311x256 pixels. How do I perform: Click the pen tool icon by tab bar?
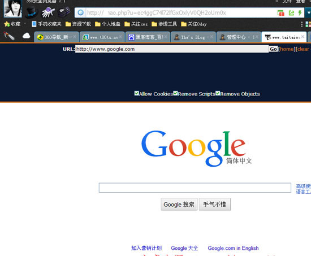pyautogui.click(x=9, y=36)
